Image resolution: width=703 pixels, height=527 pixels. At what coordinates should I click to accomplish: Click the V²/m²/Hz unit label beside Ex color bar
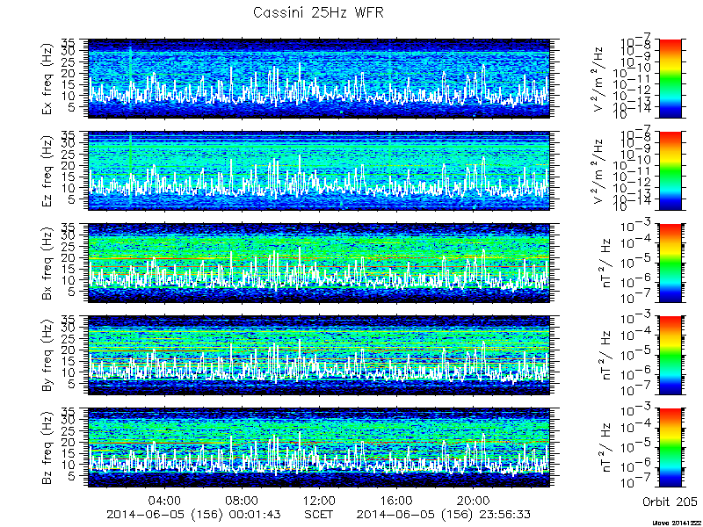[599, 79]
